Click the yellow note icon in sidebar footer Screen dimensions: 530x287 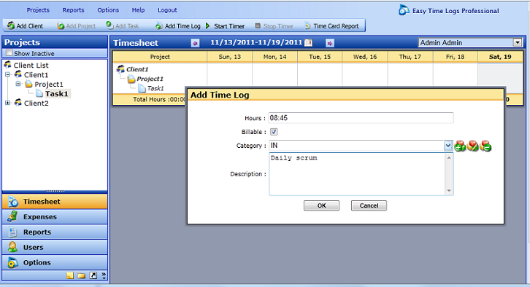[x=70, y=275]
